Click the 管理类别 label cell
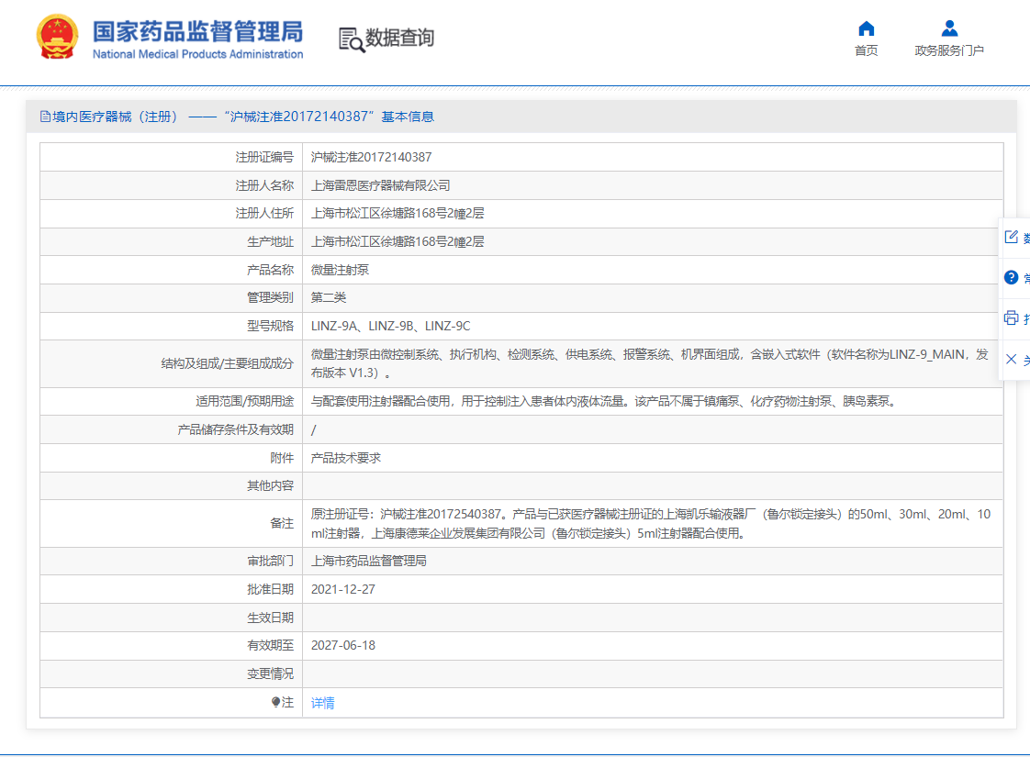 pyautogui.click(x=172, y=297)
